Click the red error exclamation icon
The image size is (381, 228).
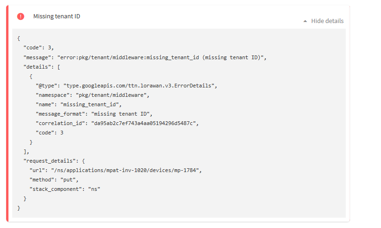(x=21, y=16)
